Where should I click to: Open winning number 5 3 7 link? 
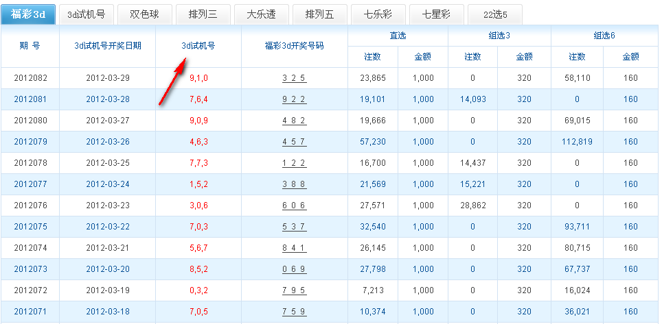295,227
